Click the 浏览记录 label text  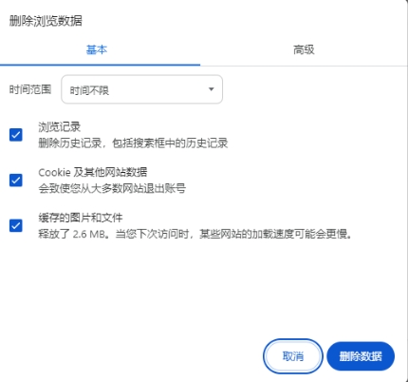click(60, 127)
